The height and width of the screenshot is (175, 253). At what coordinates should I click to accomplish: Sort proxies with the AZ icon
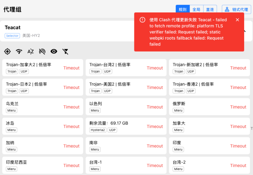[x=31, y=51]
